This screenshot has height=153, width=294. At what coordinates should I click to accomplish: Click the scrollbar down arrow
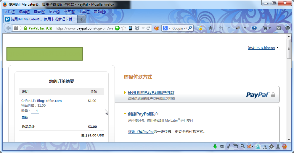click(x=289, y=140)
